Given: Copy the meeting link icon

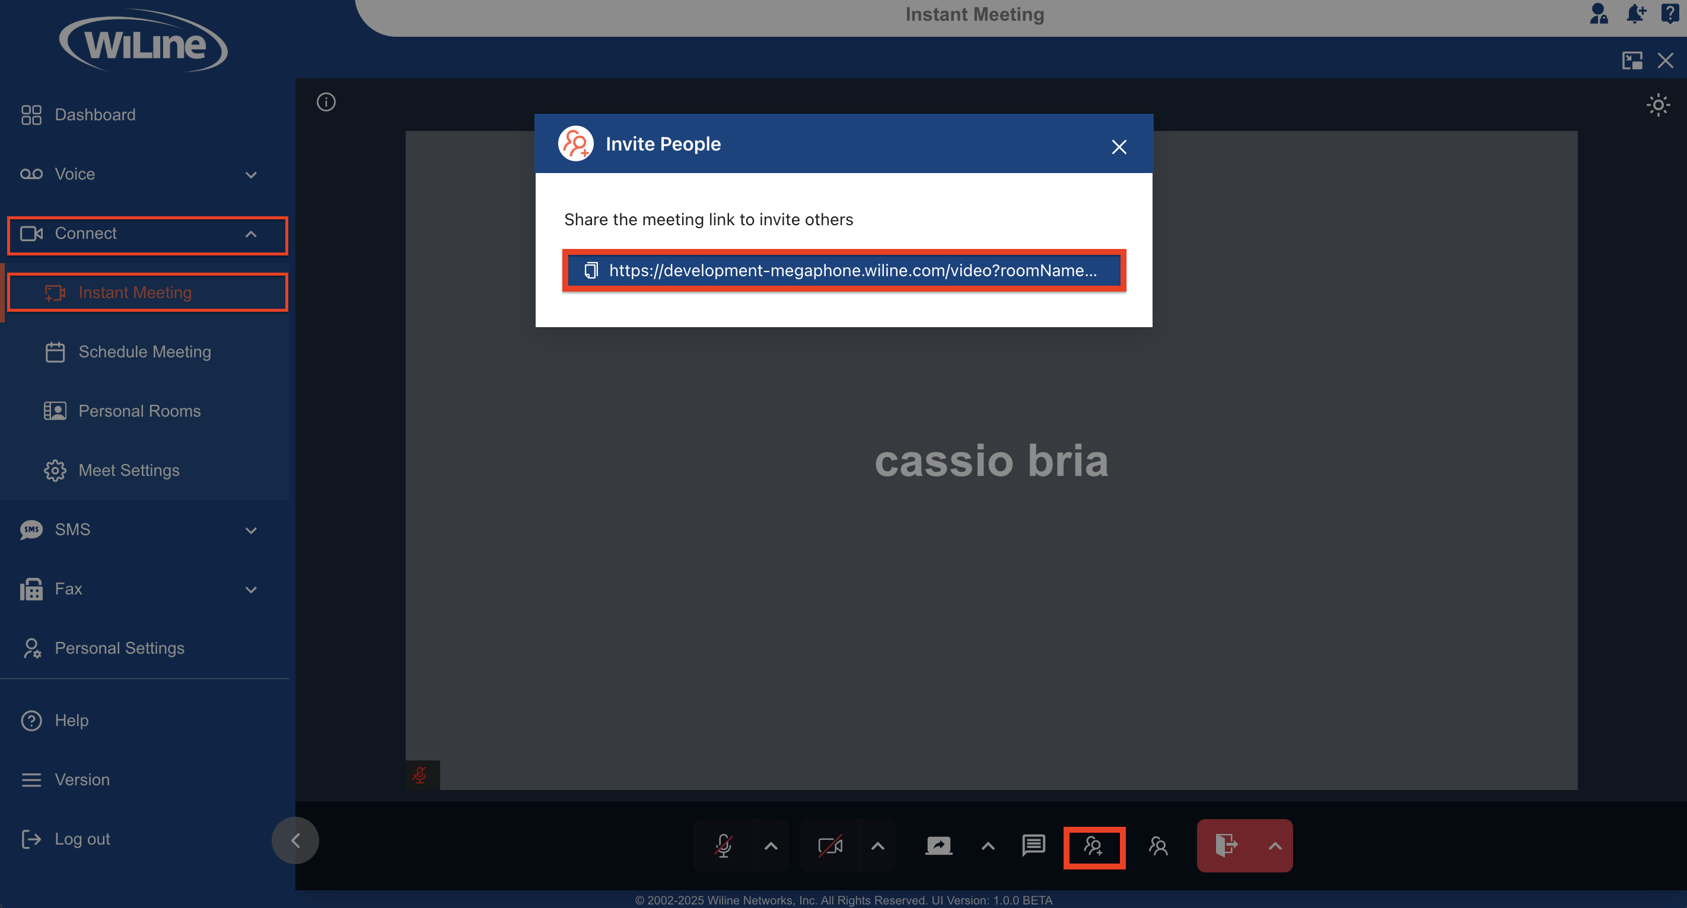Looking at the screenshot, I should coord(591,270).
